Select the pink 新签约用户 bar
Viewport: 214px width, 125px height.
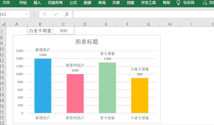(75, 94)
